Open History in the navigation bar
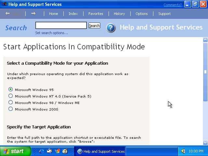The width and height of the screenshot is (208, 156). (119, 14)
